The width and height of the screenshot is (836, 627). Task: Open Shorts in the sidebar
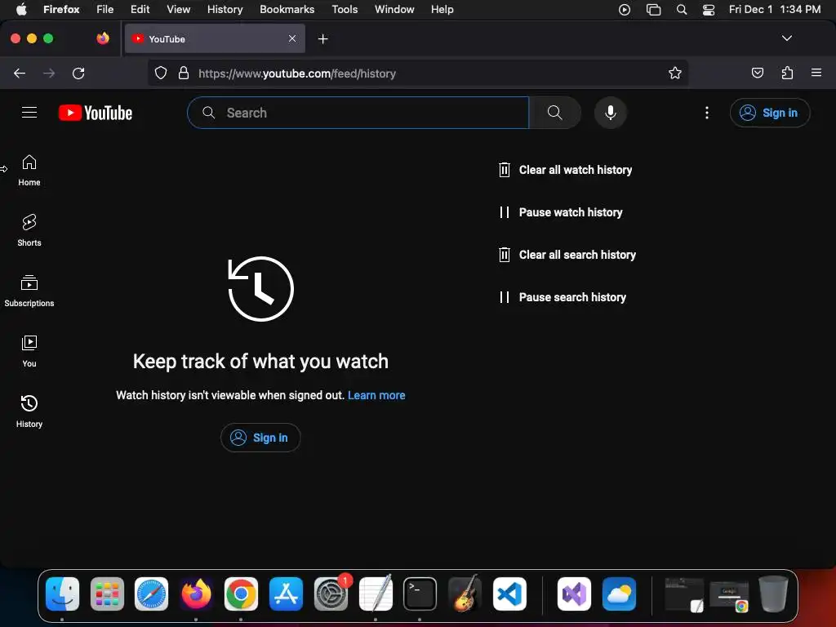click(29, 230)
